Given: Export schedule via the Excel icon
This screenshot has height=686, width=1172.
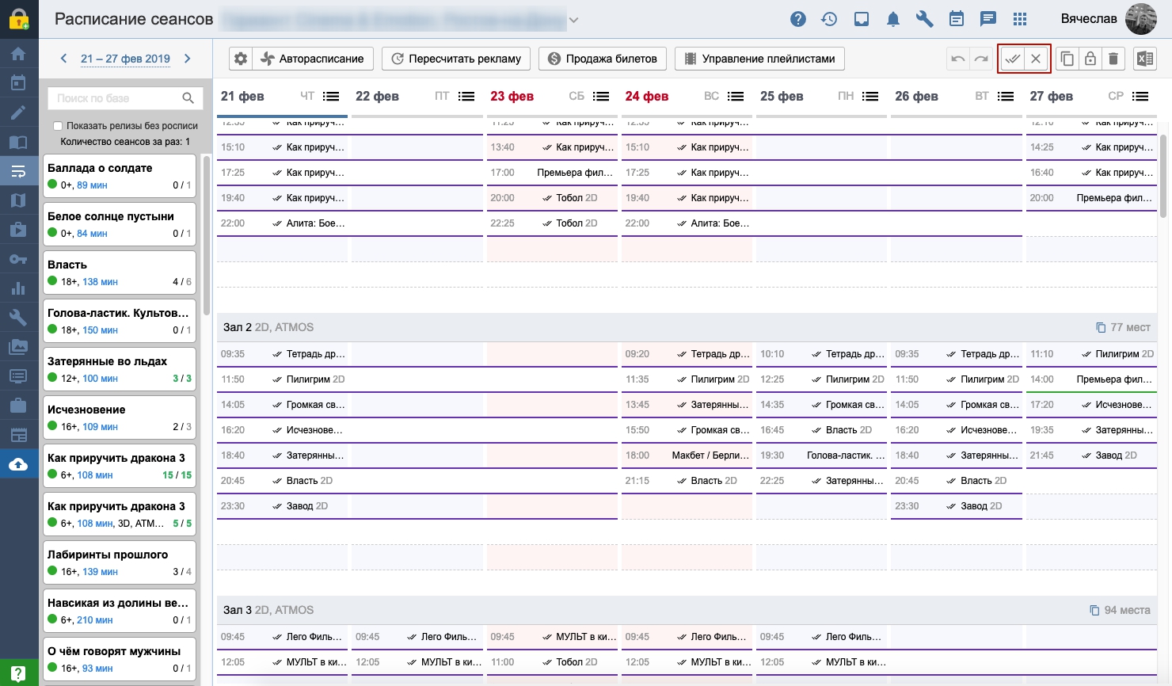Looking at the screenshot, I should coord(1144,59).
